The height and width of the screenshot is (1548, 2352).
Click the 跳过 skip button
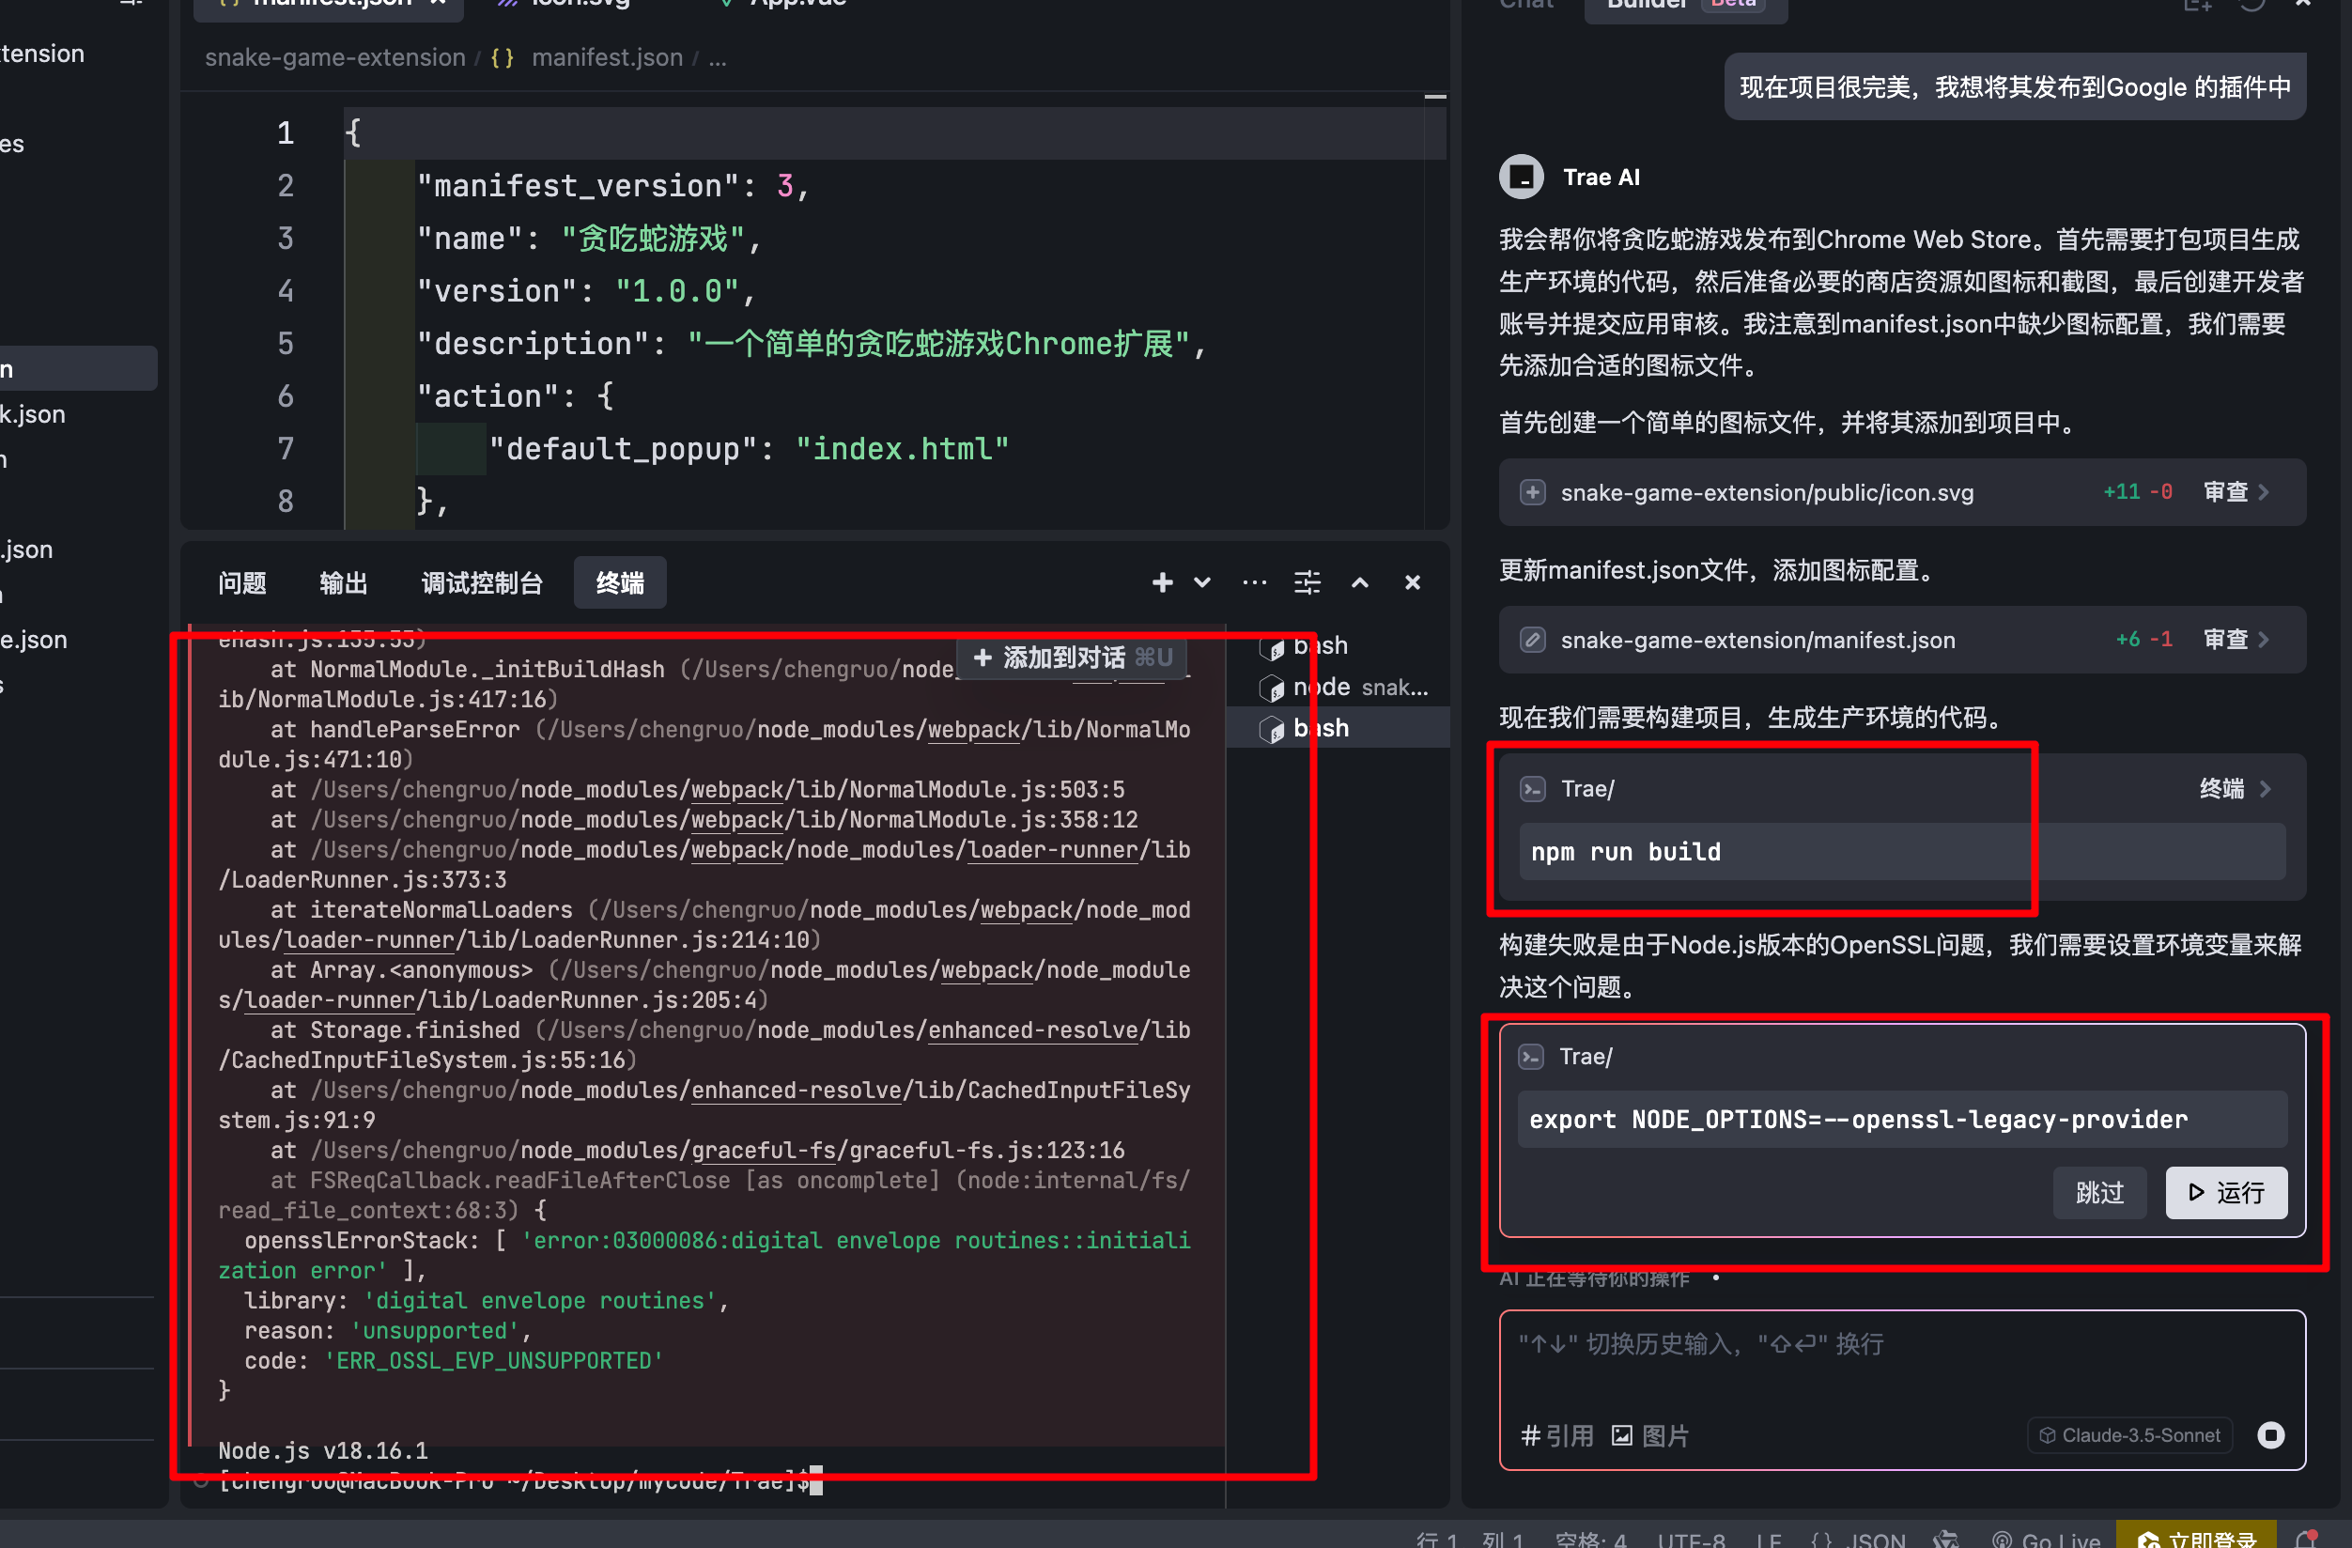pyautogui.click(x=2099, y=1192)
